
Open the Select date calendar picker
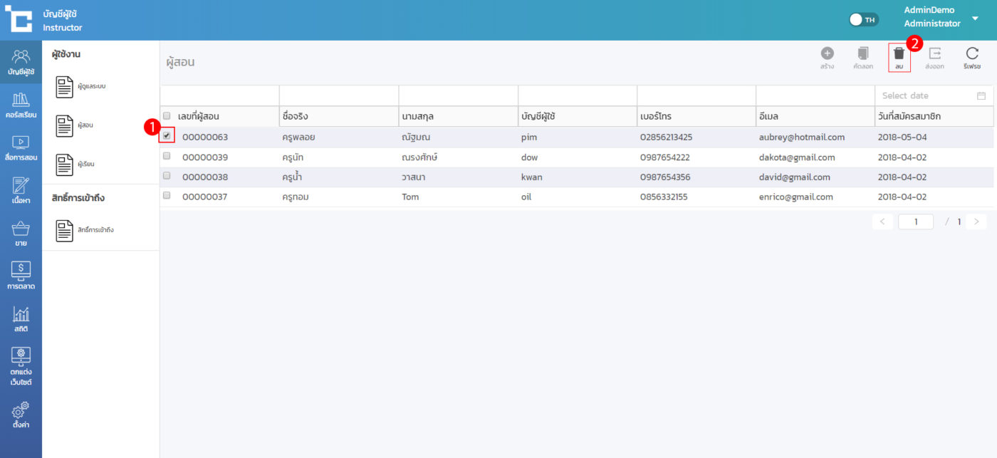981,95
